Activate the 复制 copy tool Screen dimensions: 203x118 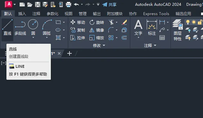pyautogui.click(x=78, y=30)
